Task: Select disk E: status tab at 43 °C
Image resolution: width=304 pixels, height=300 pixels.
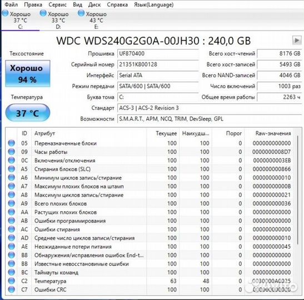Action: (96, 20)
